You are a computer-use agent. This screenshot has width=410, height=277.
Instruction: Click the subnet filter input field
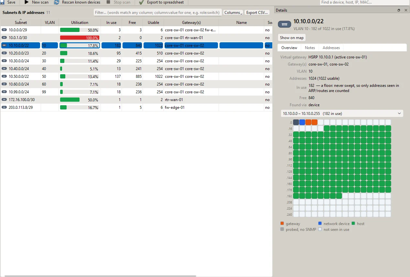click(158, 13)
